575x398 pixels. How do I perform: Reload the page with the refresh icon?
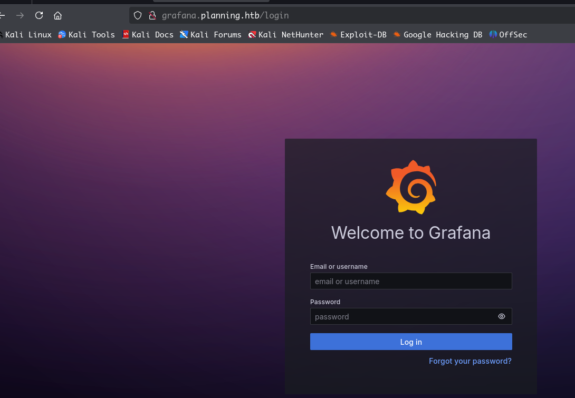[39, 15]
